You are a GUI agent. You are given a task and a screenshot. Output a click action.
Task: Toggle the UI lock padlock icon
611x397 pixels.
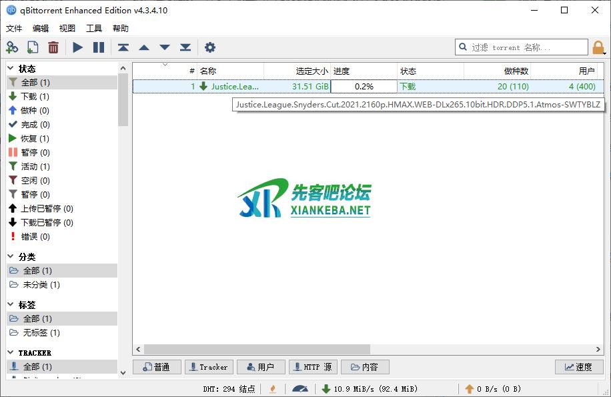(x=598, y=47)
